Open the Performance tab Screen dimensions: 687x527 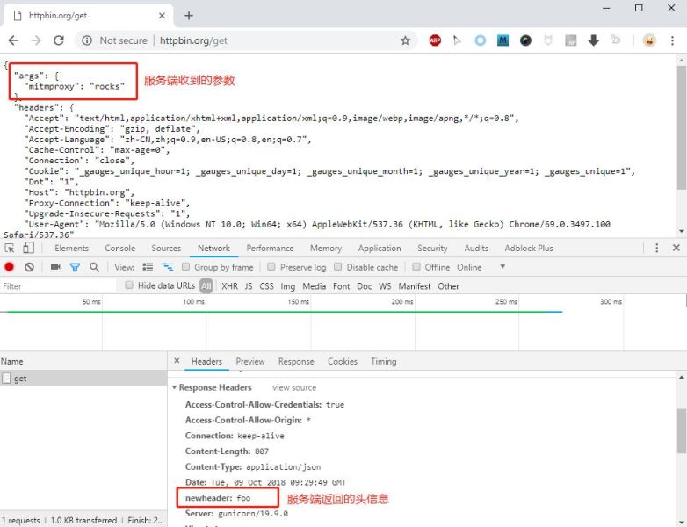point(270,248)
